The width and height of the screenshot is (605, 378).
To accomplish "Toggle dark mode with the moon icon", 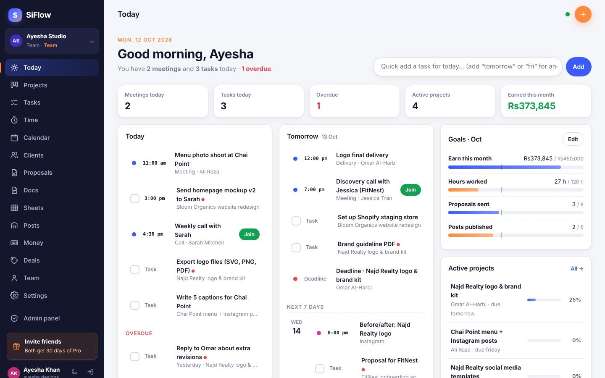I will click(74, 372).
